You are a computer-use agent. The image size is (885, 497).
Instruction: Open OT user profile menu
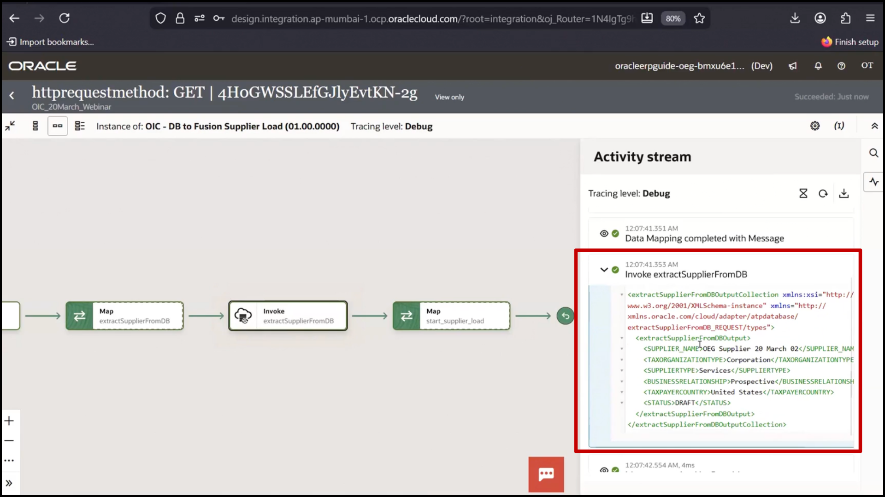pyautogui.click(x=867, y=65)
